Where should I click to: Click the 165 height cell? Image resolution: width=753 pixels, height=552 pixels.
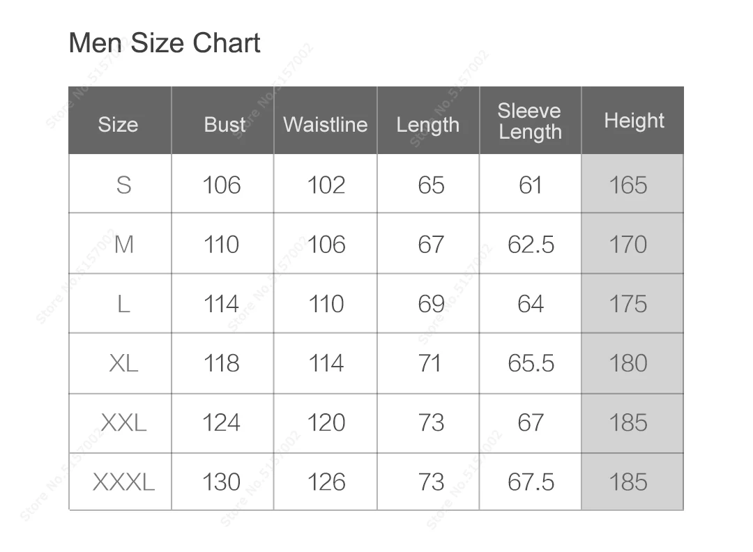coord(628,185)
